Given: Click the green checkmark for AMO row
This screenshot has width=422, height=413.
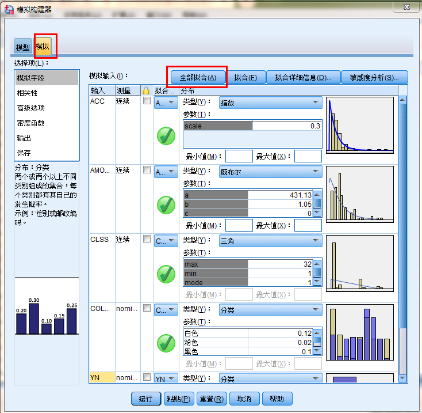Looking at the screenshot, I should point(166,205).
